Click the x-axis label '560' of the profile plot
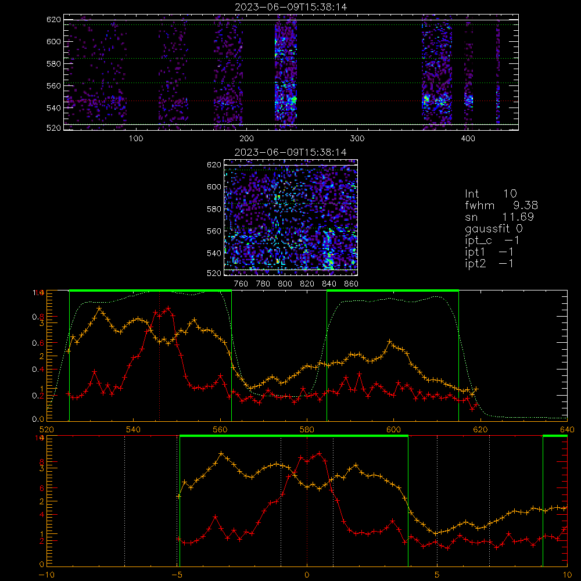The width and height of the screenshot is (581, 581). point(220,429)
